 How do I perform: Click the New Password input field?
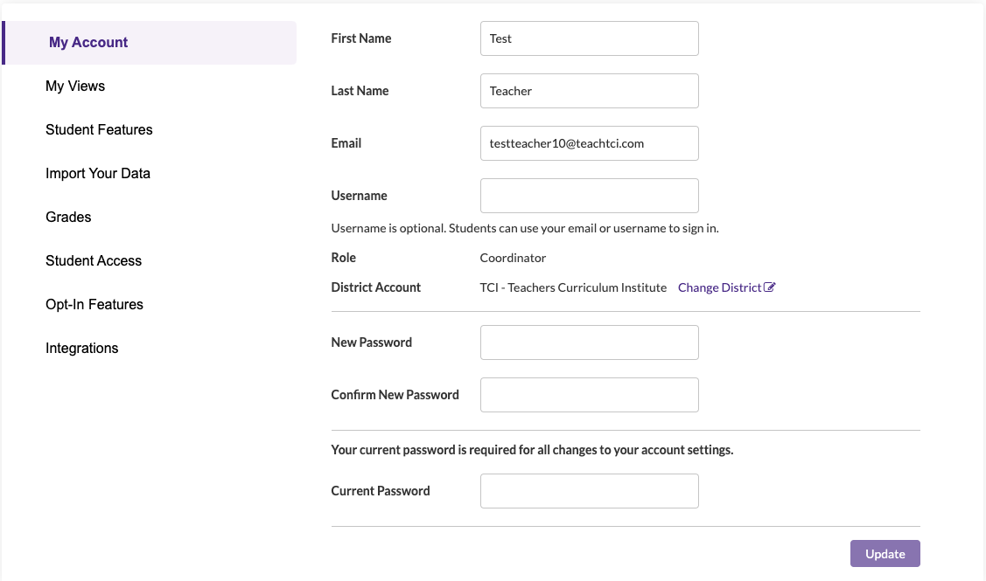pyautogui.click(x=589, y=342)
